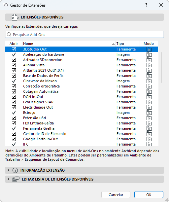The width and height of the screenshot is (169, 202).
Task: Click the mode folder icon for 3DStudio Out
Action: (149, 49)
